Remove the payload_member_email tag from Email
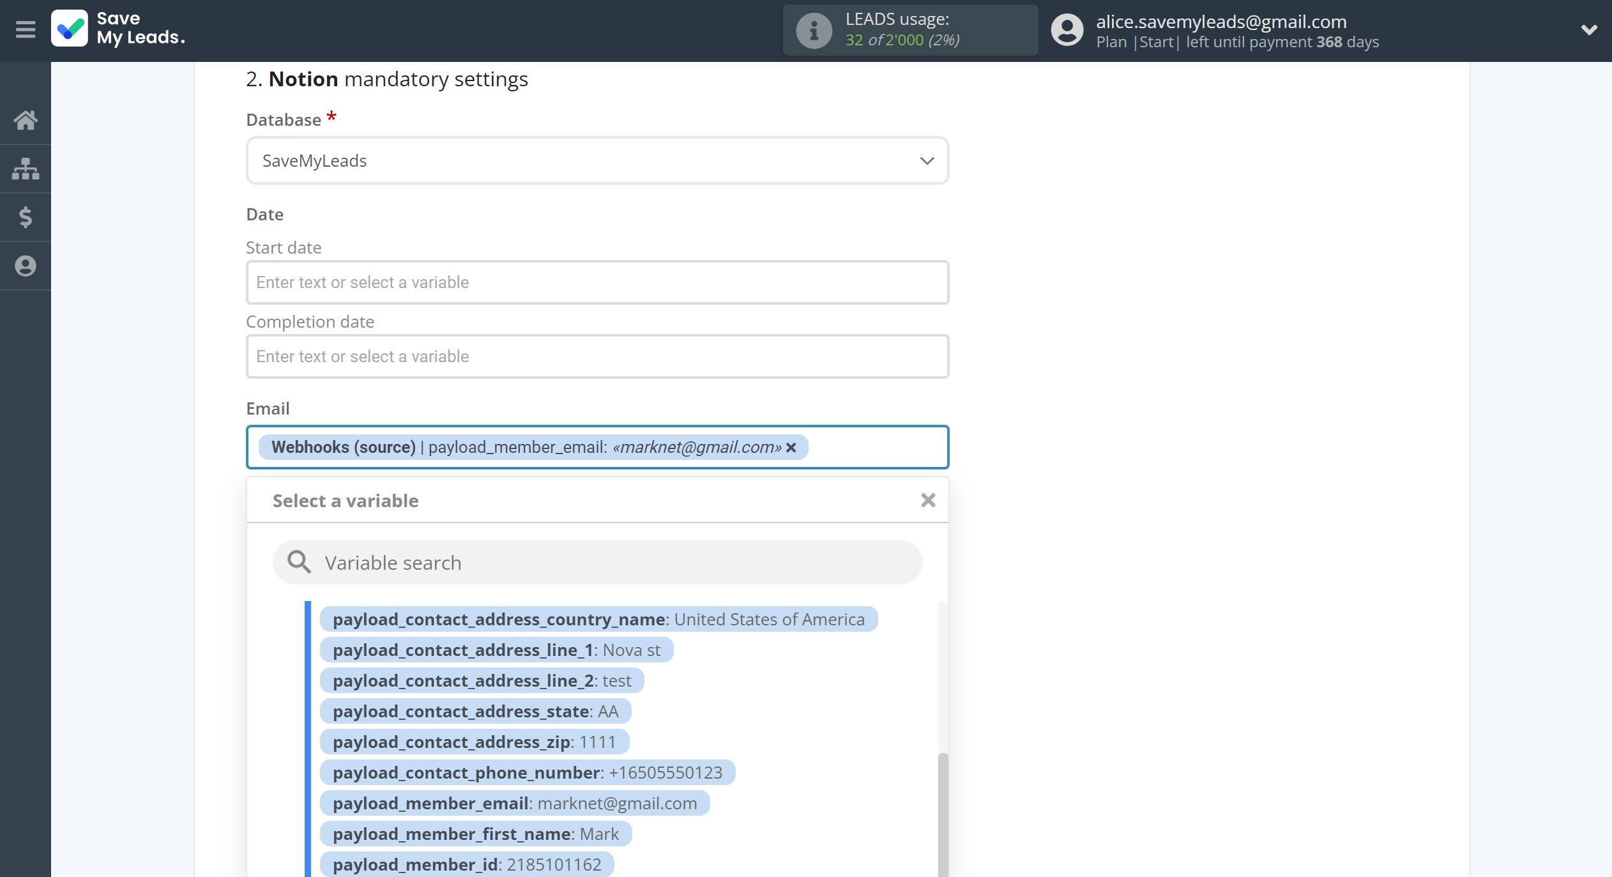Screen dimensions: 1612x877 click(791, 447)
